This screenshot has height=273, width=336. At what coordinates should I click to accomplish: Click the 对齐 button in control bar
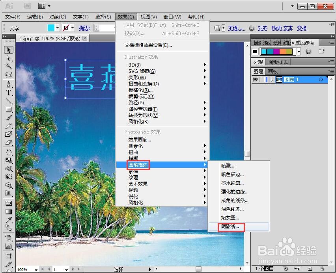[263, 28]
